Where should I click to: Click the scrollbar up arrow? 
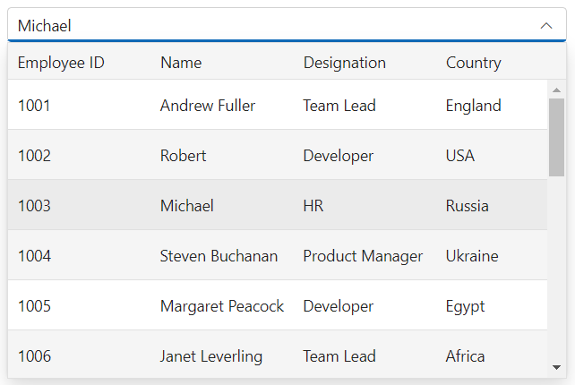[x=556, y=90]
